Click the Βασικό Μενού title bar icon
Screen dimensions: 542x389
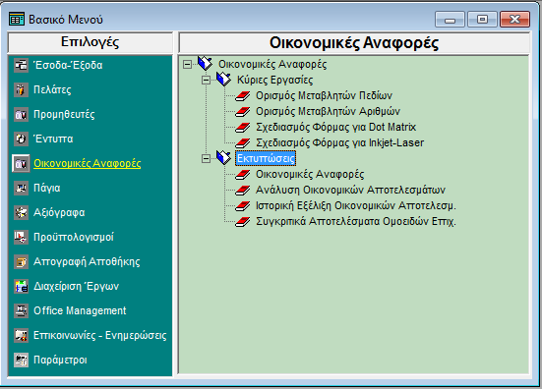pos(17,19)
